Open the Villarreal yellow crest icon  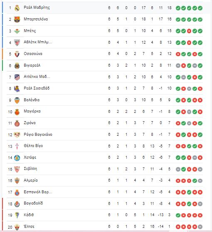coord(17,65)
